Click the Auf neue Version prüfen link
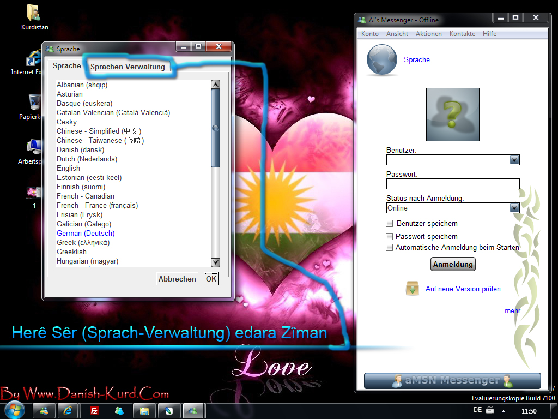Image resolution: width=558 pixels, height=419 pixels. click(463, 289)
